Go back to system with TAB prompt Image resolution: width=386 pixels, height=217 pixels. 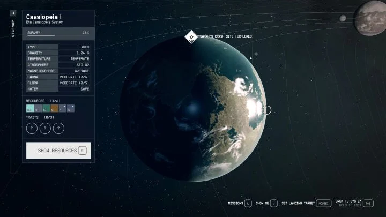[x=368, y=203]
